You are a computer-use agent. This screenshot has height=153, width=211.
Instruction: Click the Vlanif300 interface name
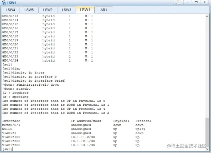(x=11, y=145)
